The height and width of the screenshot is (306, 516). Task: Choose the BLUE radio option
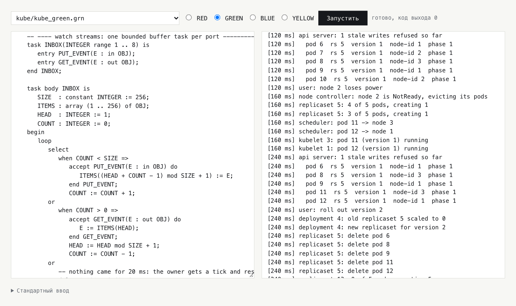(253, 17)
